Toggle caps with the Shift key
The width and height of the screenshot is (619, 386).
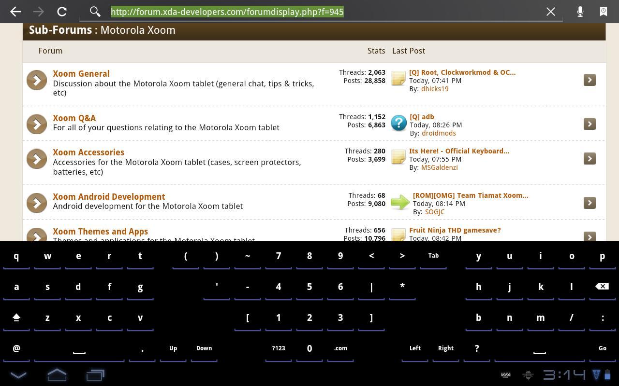pos(16,317)
